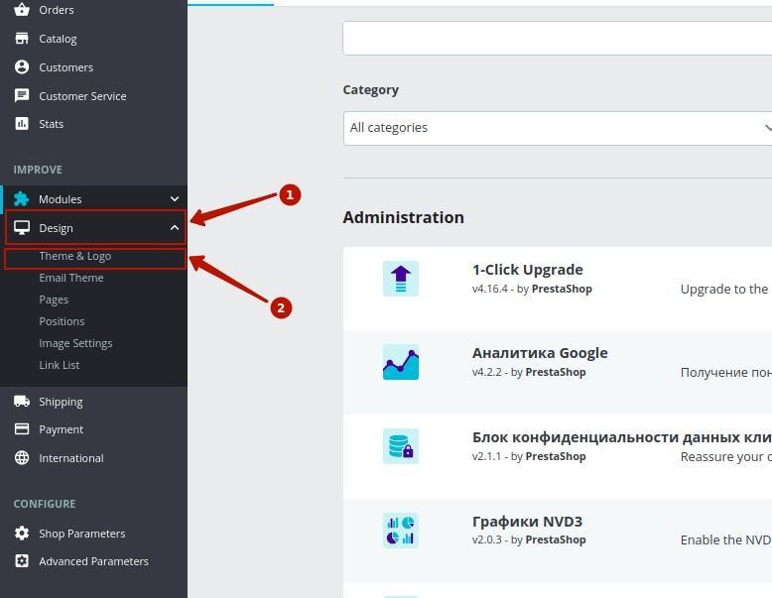Click the Shipping truck icon
The height and width of the screenshot is (598, 772).
pos(22,401)
